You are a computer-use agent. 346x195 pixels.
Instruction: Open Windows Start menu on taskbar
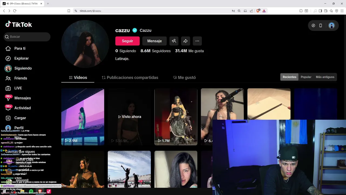click(5, 191)
